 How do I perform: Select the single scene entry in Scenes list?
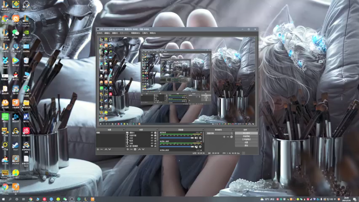(x=110, y=132)
